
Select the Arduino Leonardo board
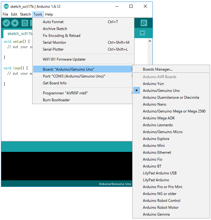pos(171,125)
